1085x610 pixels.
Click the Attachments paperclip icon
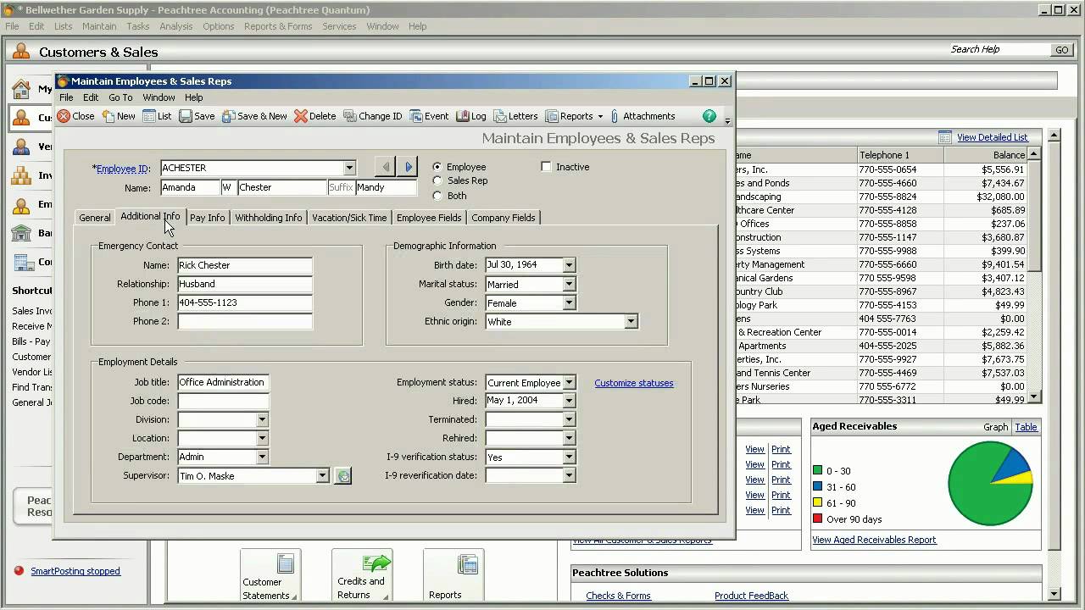pos(615,116)
